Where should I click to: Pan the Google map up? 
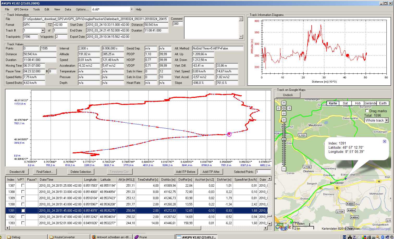[x=284, y=103]
